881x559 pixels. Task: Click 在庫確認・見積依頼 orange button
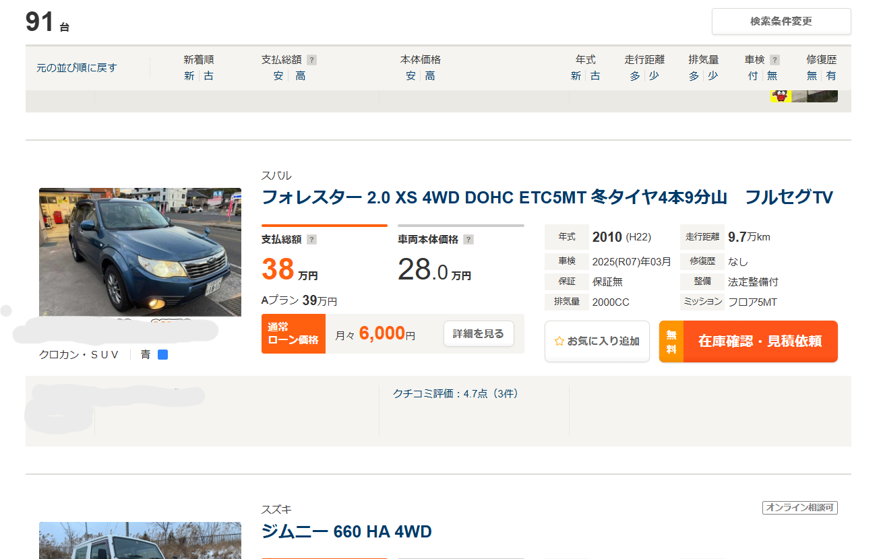(748, 341)
